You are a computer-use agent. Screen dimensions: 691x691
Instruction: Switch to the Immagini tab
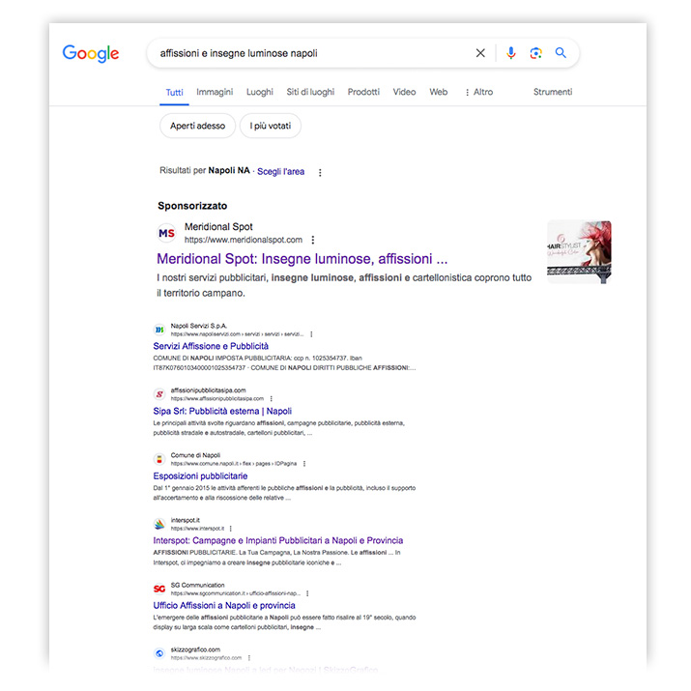tap(215, 92)
